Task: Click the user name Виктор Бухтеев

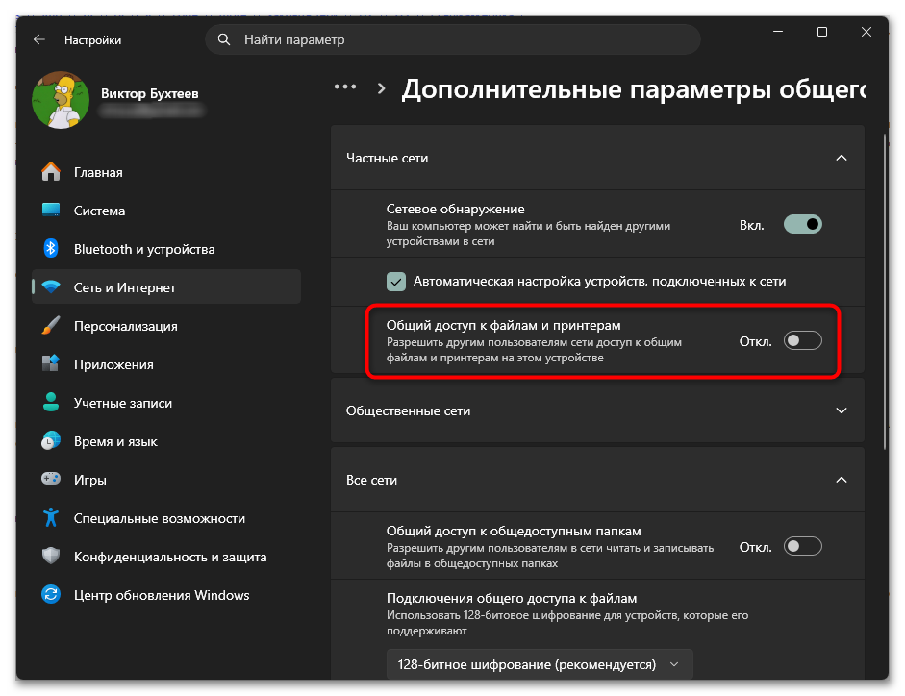Action: pos(149,93)
